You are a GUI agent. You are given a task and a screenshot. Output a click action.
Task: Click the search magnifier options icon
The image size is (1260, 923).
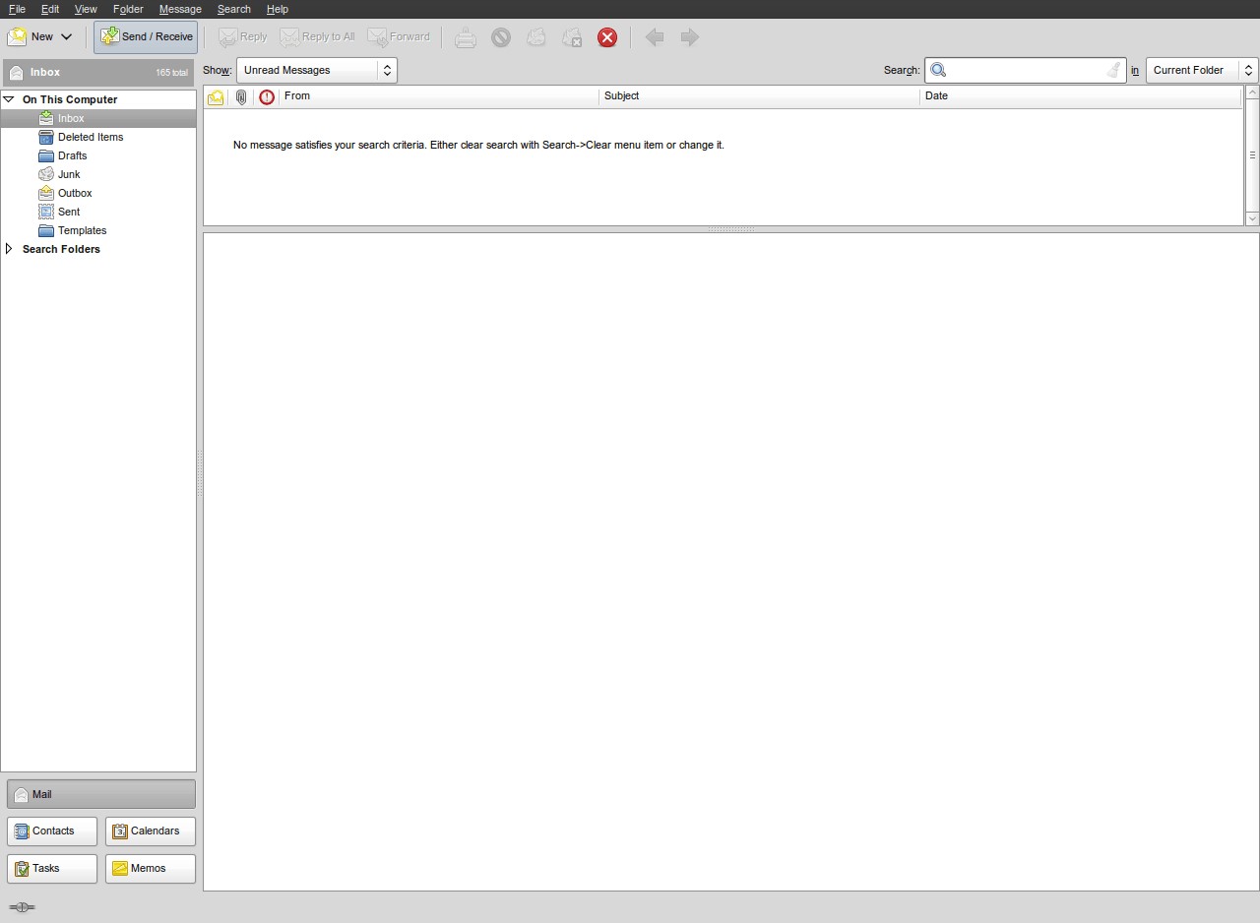pos(938,70)
